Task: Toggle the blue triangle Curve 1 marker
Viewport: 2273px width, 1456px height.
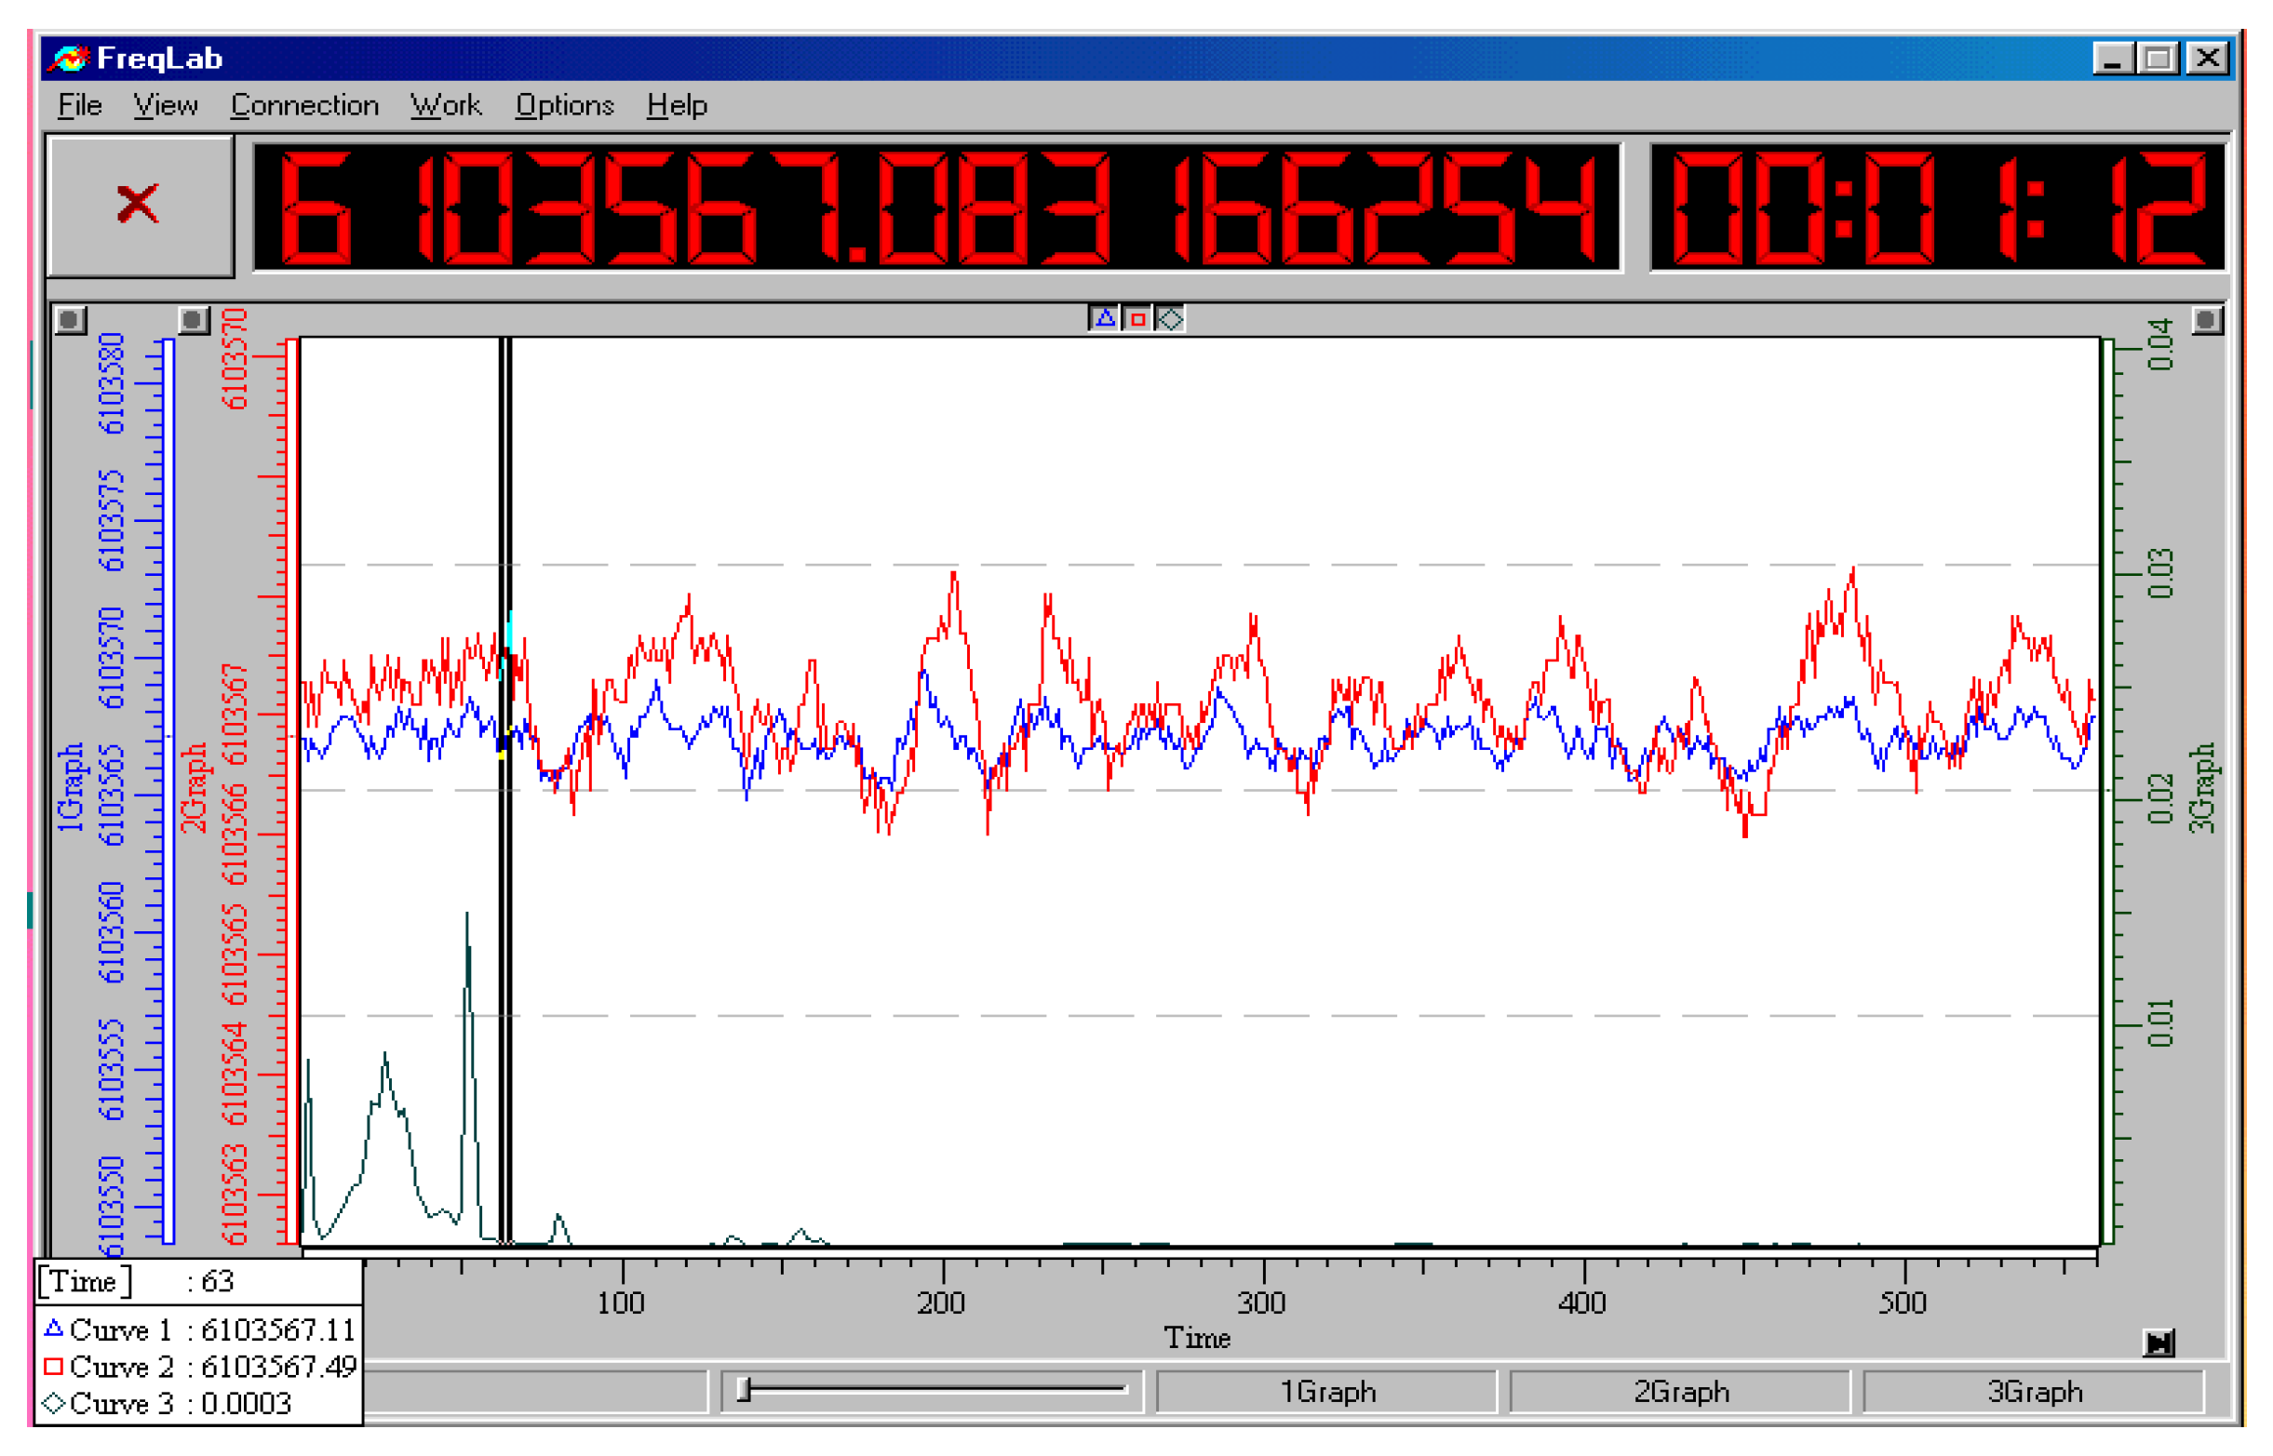Action: pos(1105,319)
